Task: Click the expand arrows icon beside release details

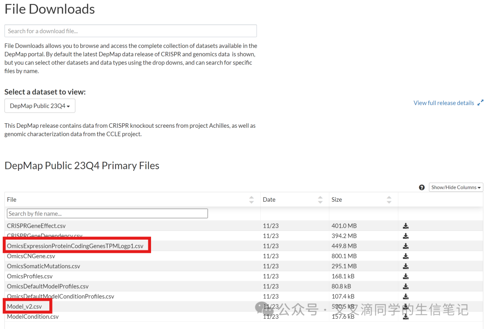Action: coord(480,103)
